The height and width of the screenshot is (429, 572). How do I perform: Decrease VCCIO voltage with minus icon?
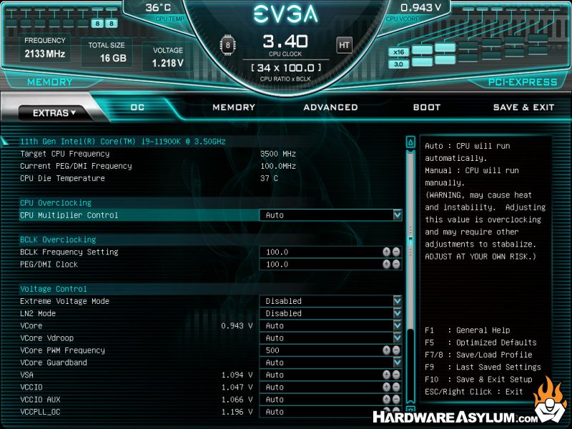pos(396,387)
